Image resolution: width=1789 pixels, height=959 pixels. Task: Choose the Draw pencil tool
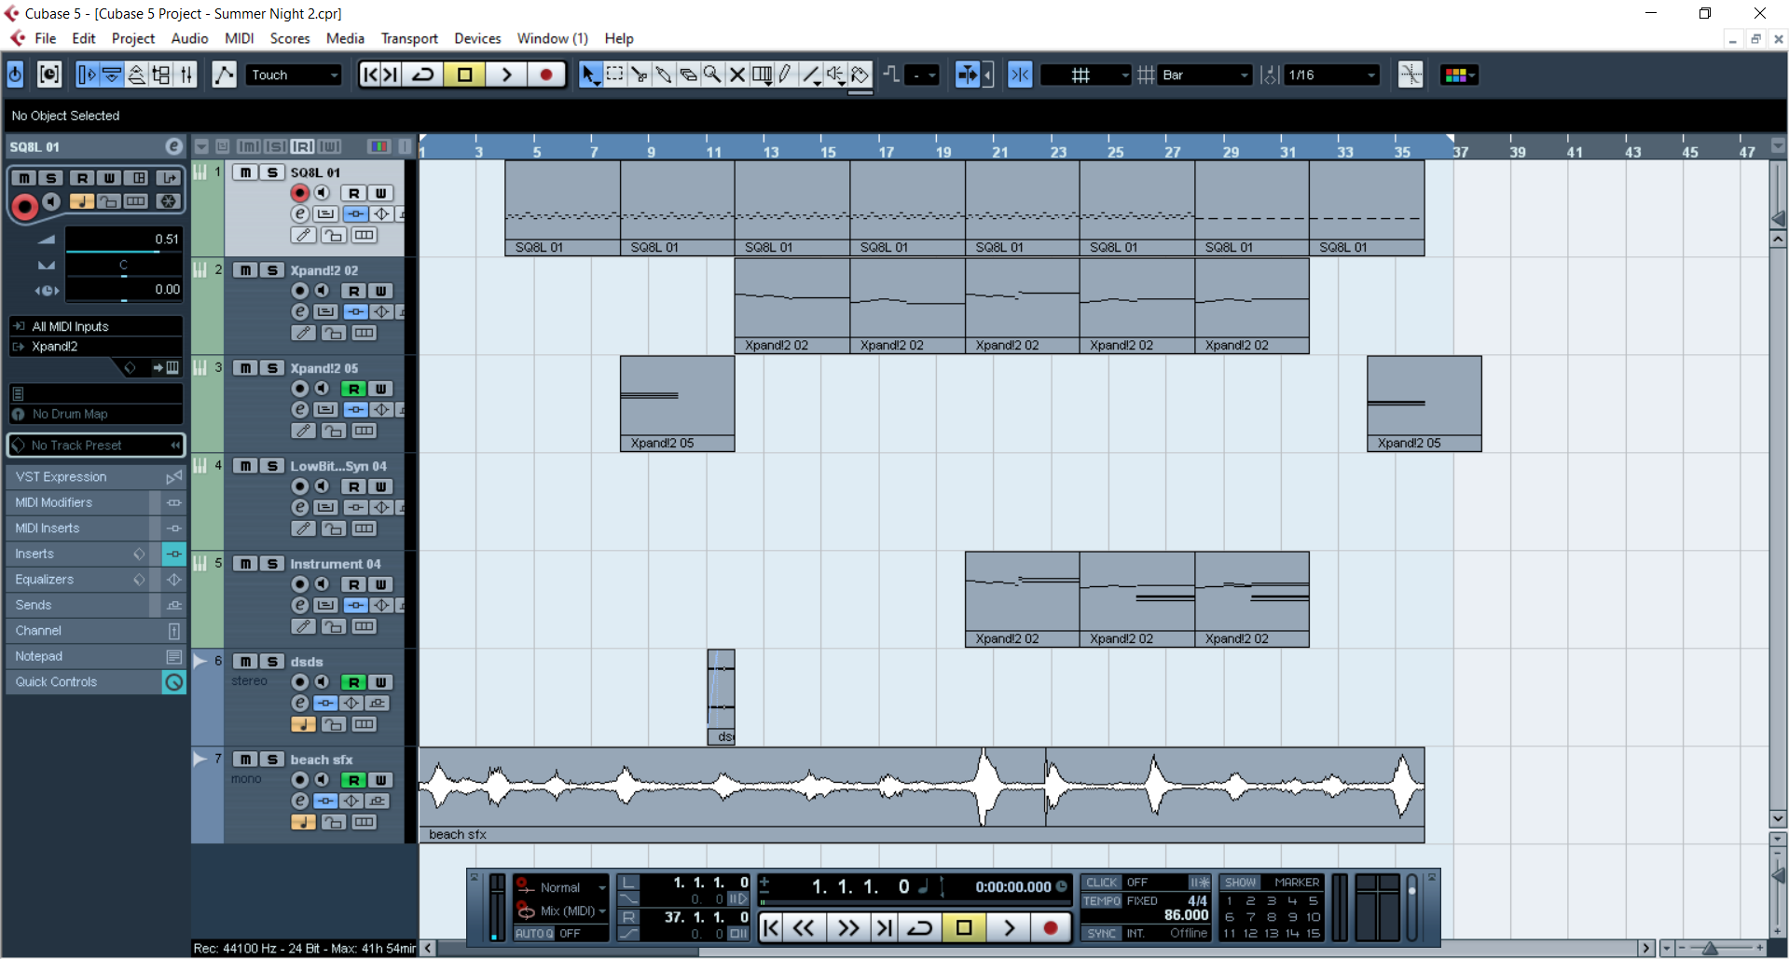tap(786, 75)
